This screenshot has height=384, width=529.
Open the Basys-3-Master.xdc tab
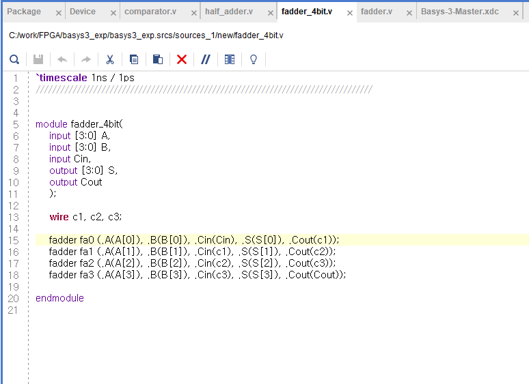[x=460, y=12]
